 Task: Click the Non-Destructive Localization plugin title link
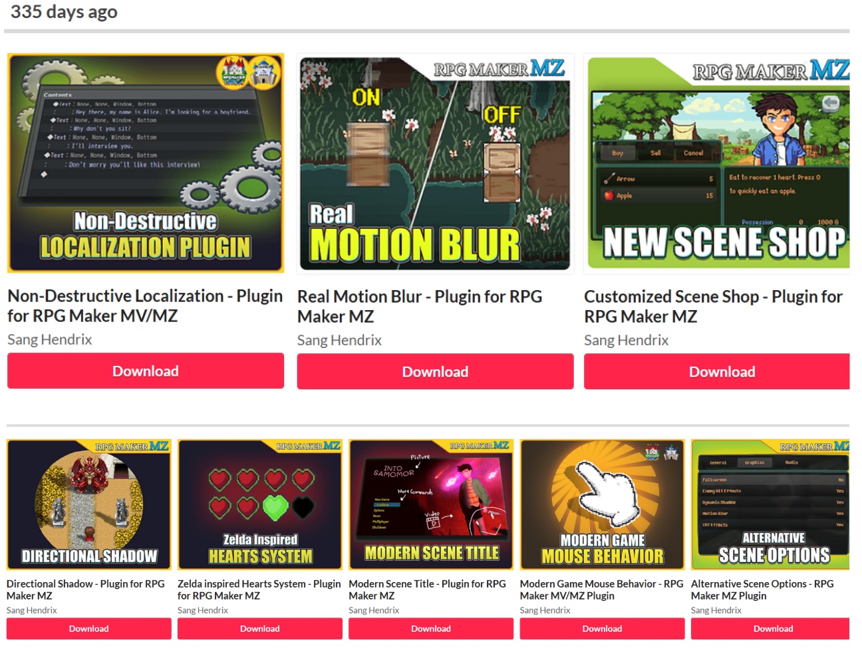[x=145, y=305]
